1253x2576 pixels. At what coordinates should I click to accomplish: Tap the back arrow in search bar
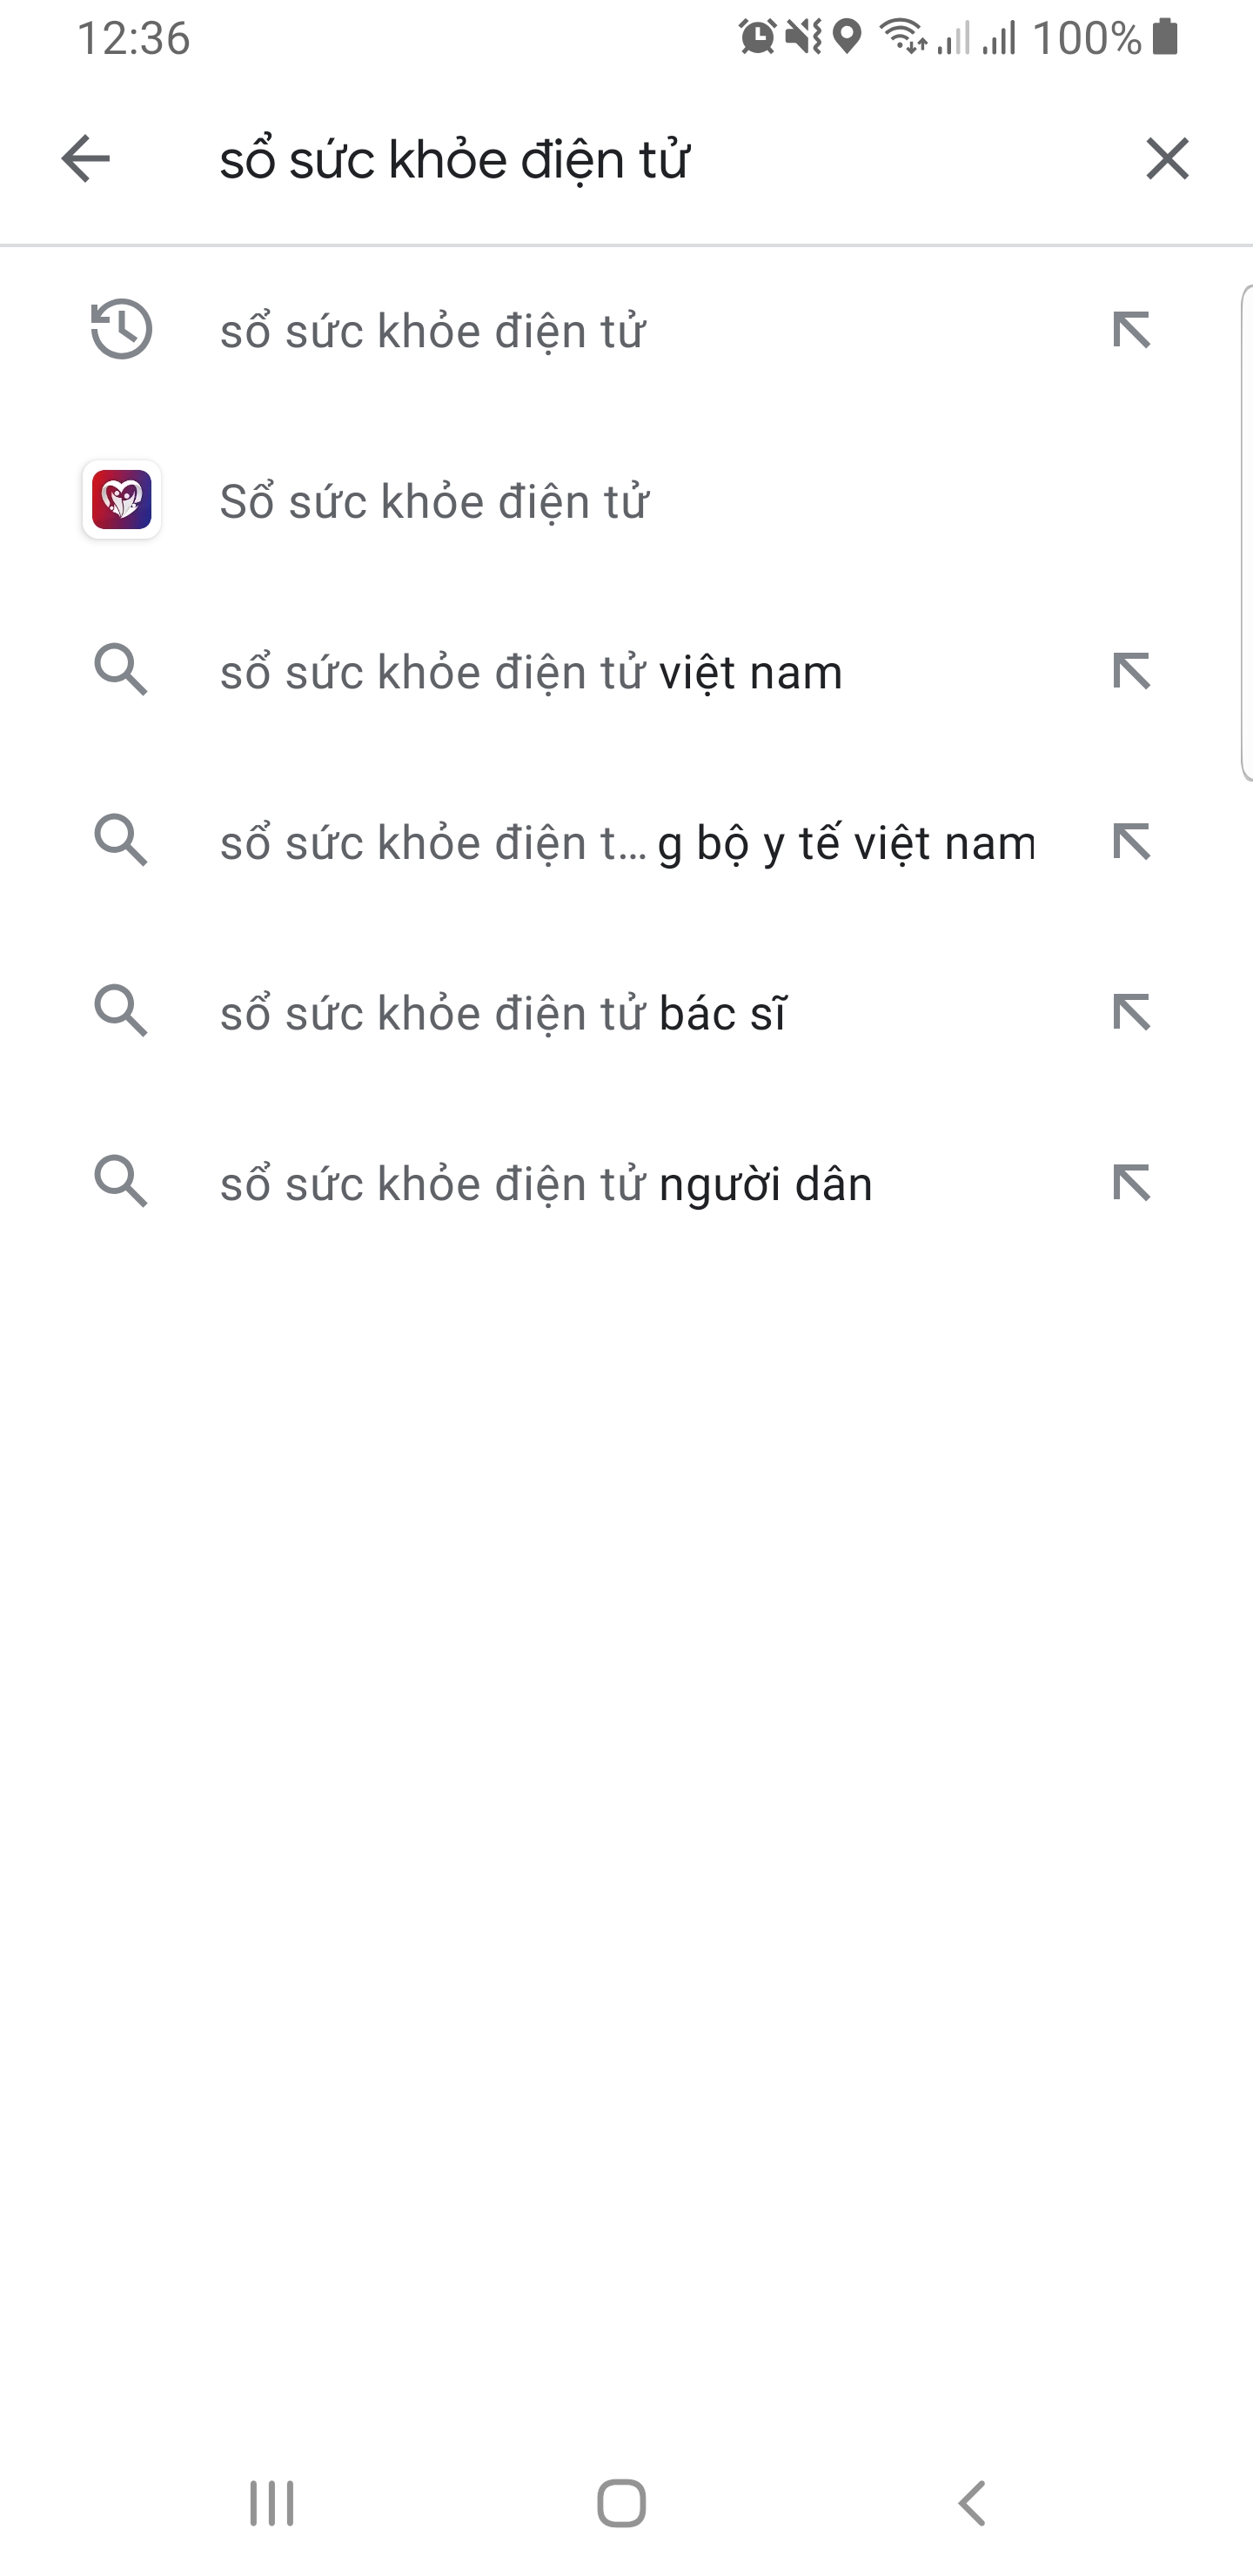click(x=85, y=159)
